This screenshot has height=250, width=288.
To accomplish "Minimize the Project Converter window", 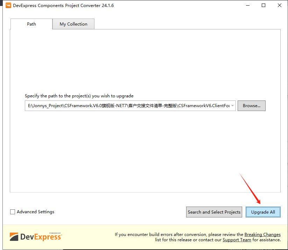I will tap(247, 6).
